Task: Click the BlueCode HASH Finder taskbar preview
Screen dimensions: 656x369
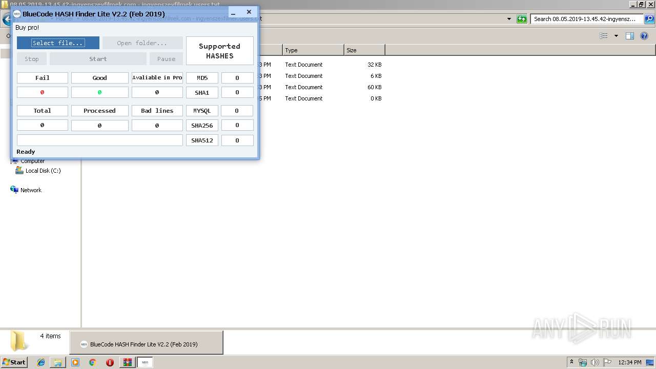Action: tap(146, 343)
